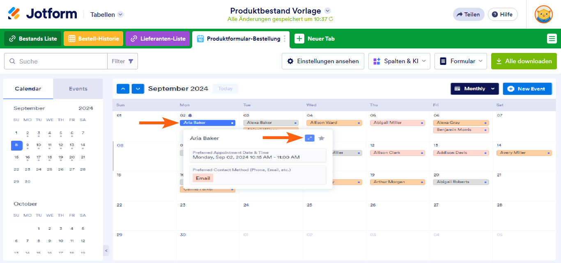This screenshot has width=561, height=263.
Task: Click the New Event button
Action: point(527,89)
